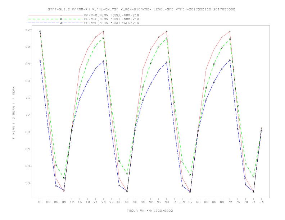
Task: Click forecast hour 45 on the horizontal axis
Action: (159, 202)
